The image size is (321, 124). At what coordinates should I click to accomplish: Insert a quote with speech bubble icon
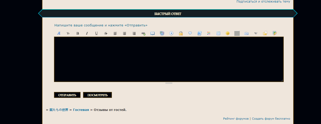190,33
